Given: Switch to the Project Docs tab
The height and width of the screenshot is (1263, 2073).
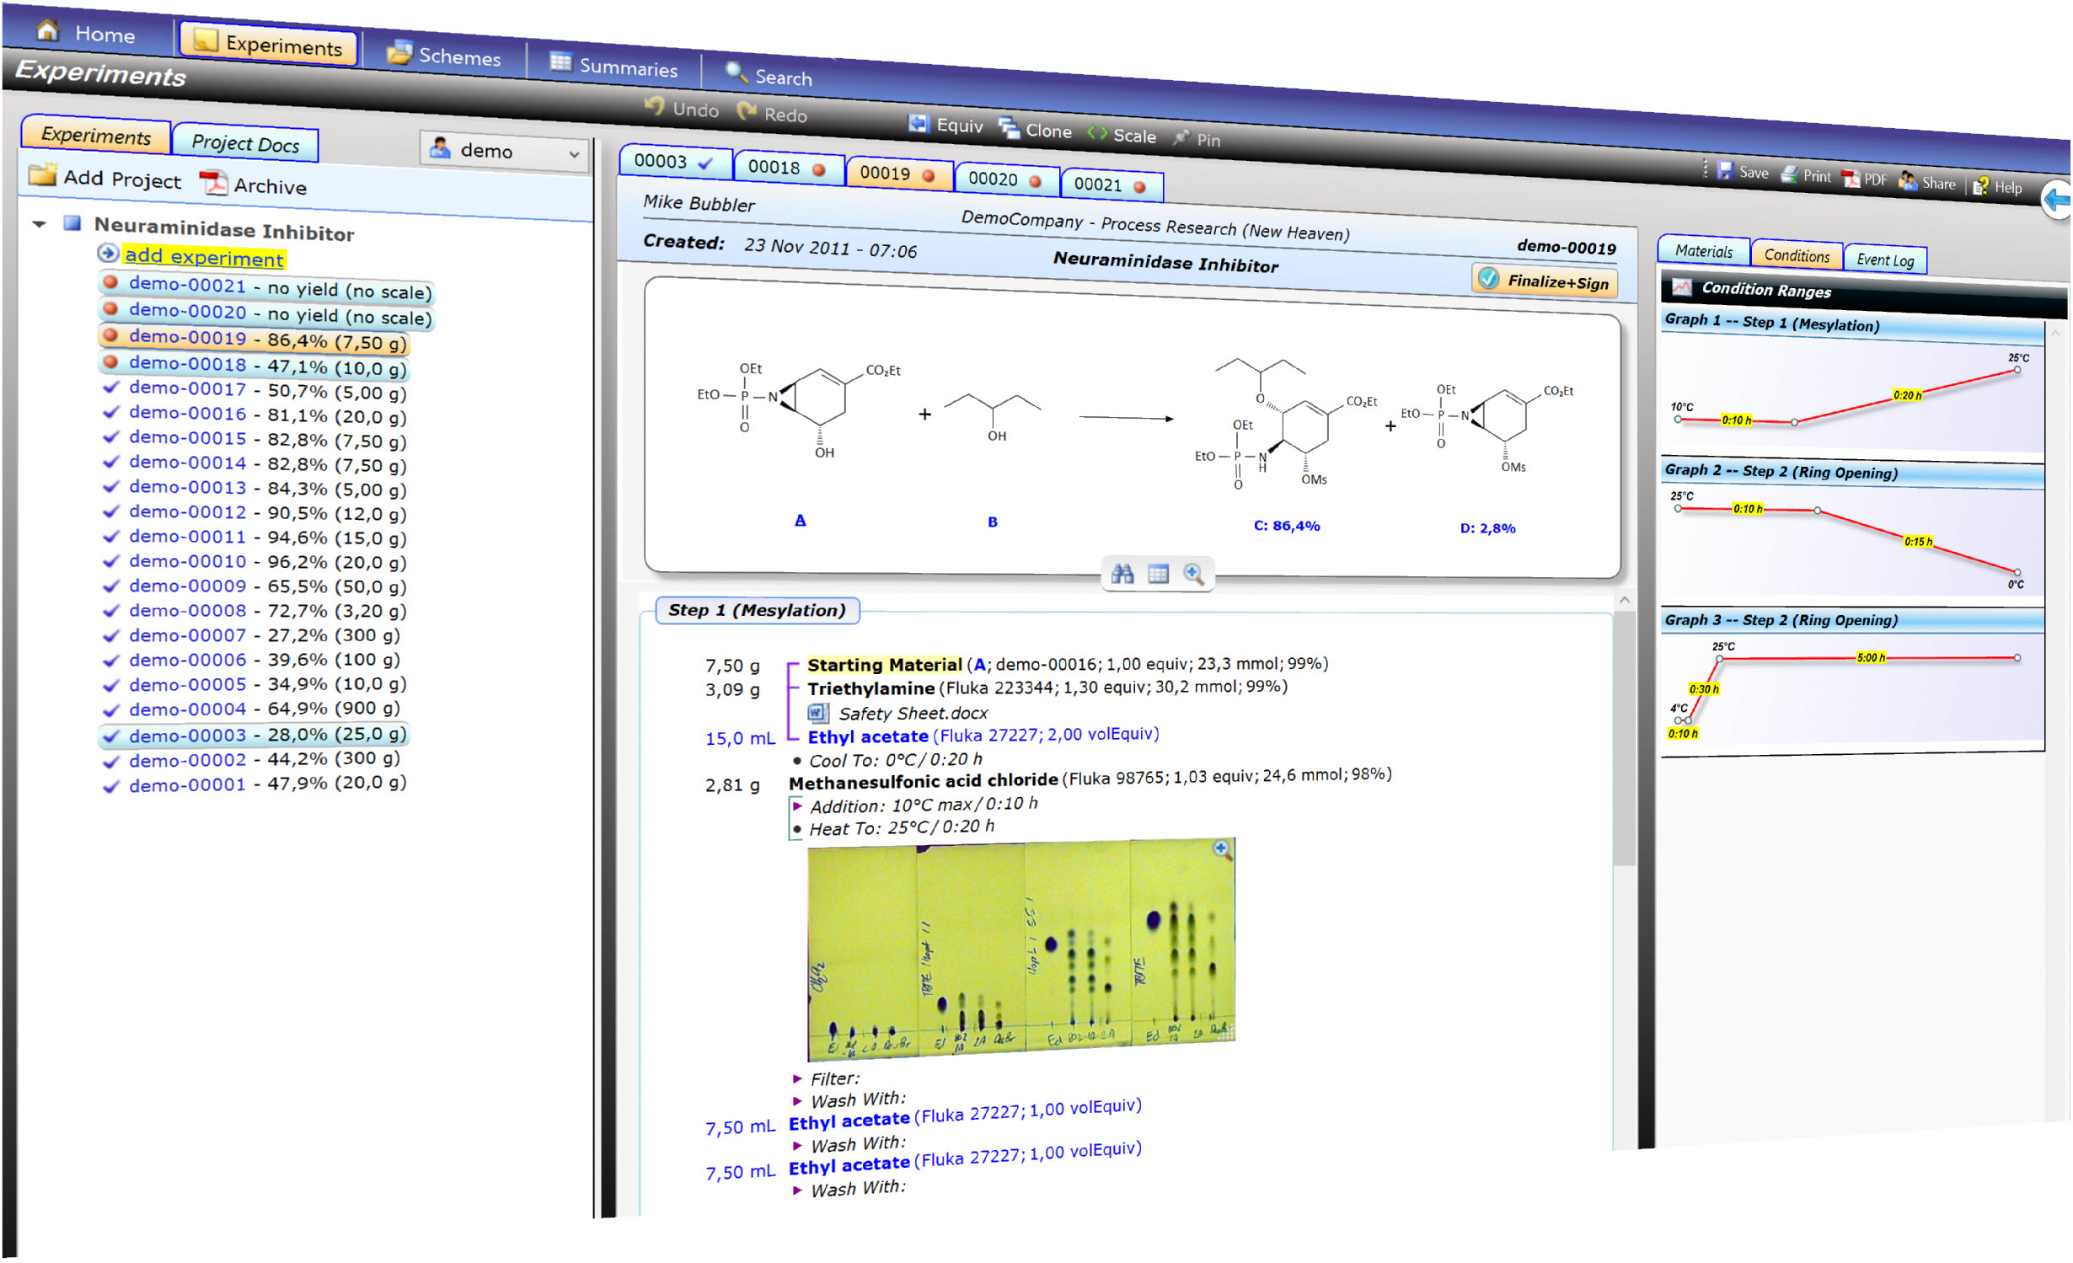Looking at the screenshot, I should [245, 142].
